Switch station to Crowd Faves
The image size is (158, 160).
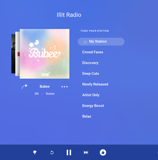[x=93, y=52]
